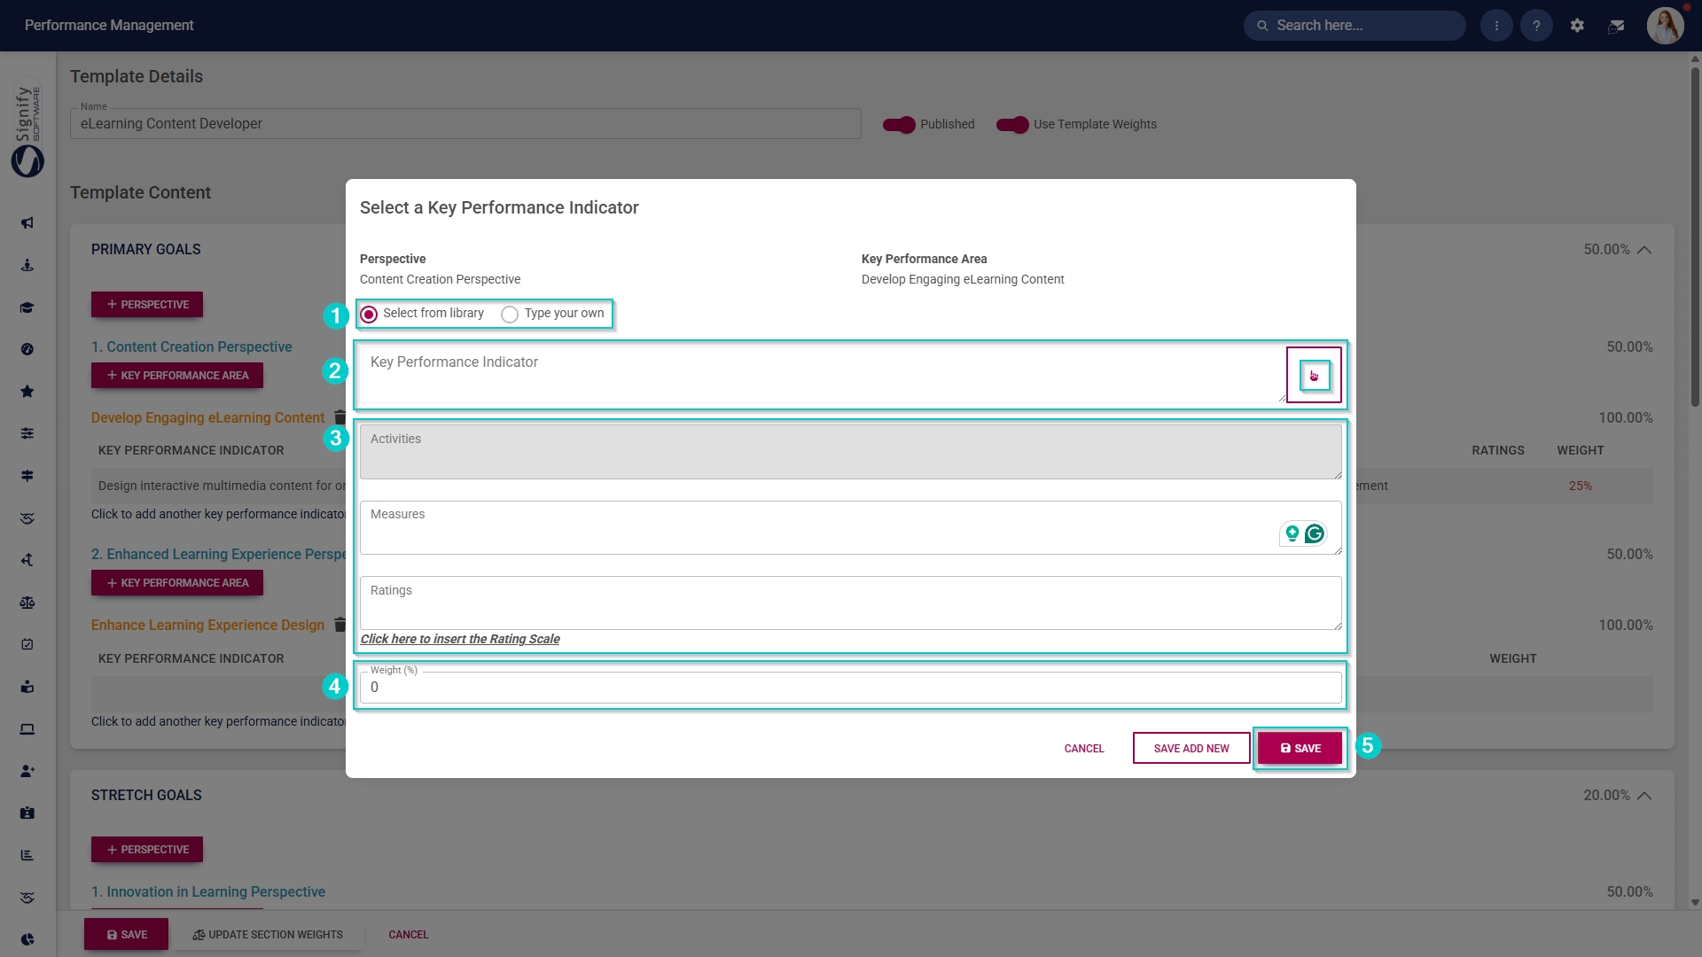Screen dimensions: 1702x957
Task: Open the three-dot more options menu
Action: tap(1496, 26)
